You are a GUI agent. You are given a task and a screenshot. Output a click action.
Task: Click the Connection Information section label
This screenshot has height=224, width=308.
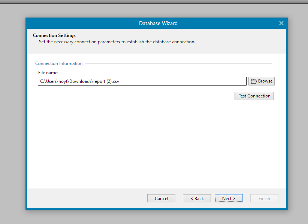click(x=58, y=63)
